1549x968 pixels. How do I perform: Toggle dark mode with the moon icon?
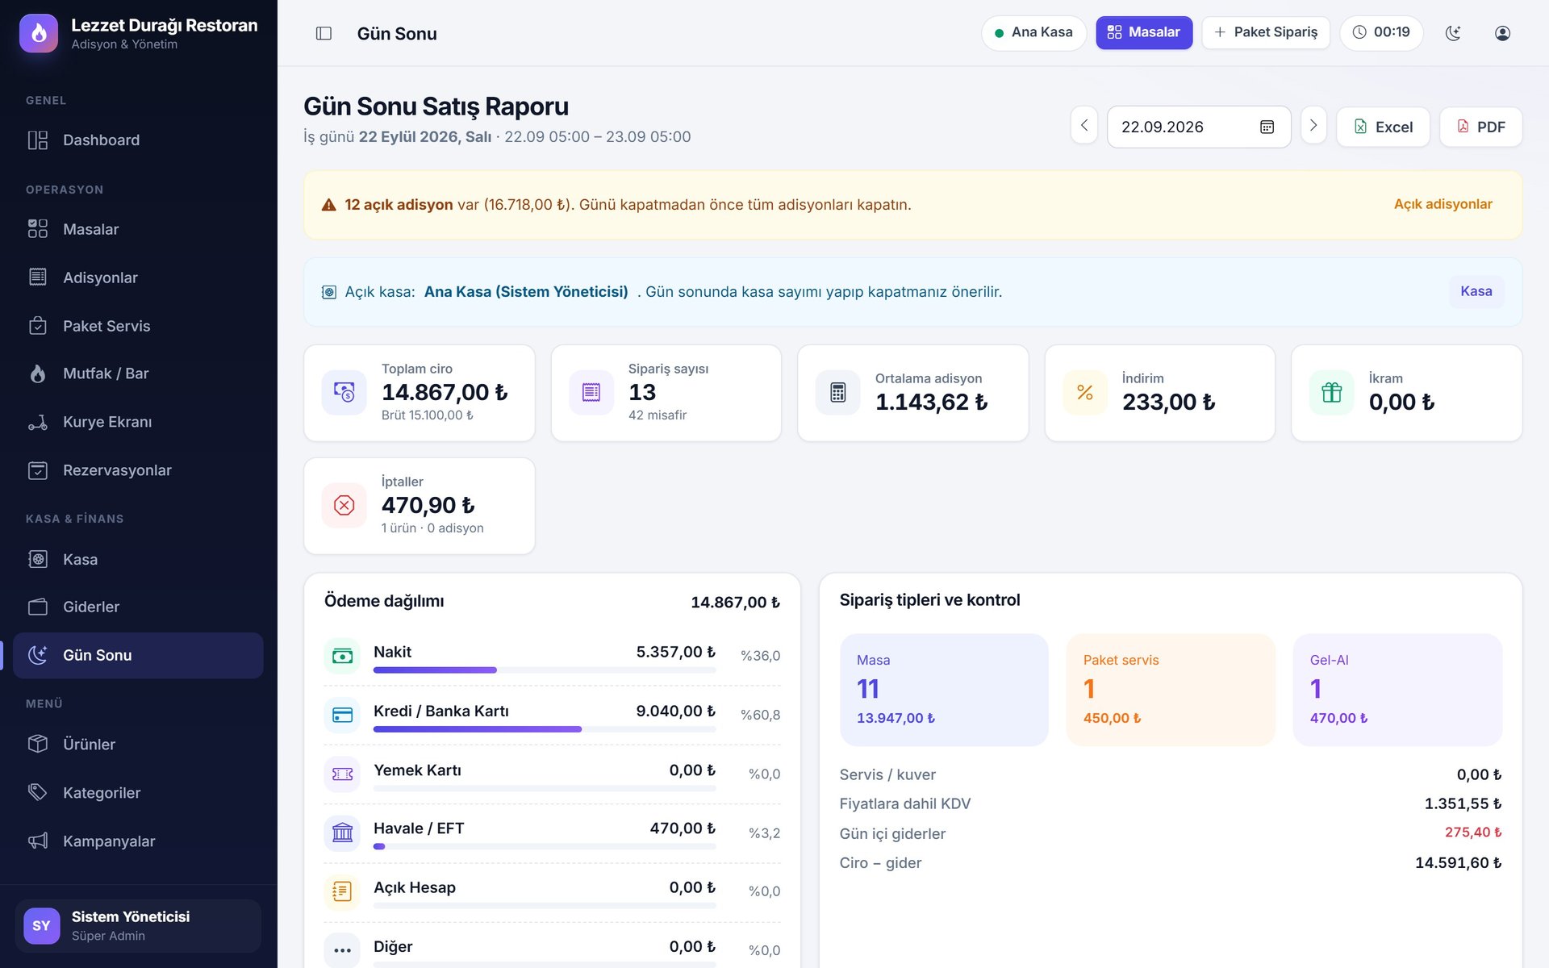(x=1453, y=33)
